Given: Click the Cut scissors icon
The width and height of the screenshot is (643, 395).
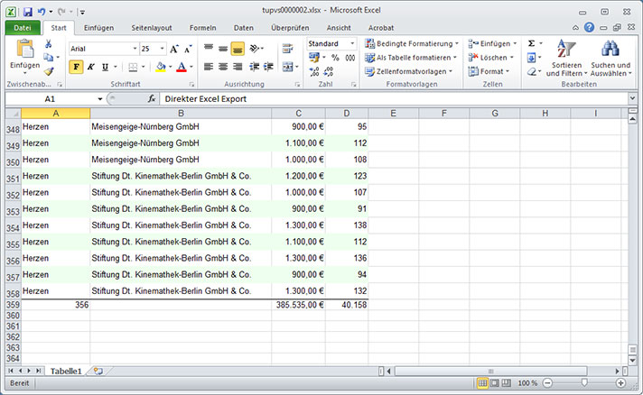Looking at the screenshot, I should [x=48, y=44].
